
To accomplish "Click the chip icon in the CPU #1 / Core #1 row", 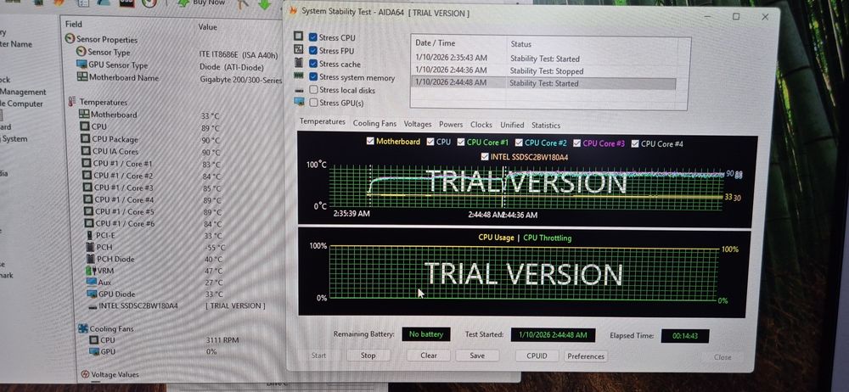I will click(87, 163).
